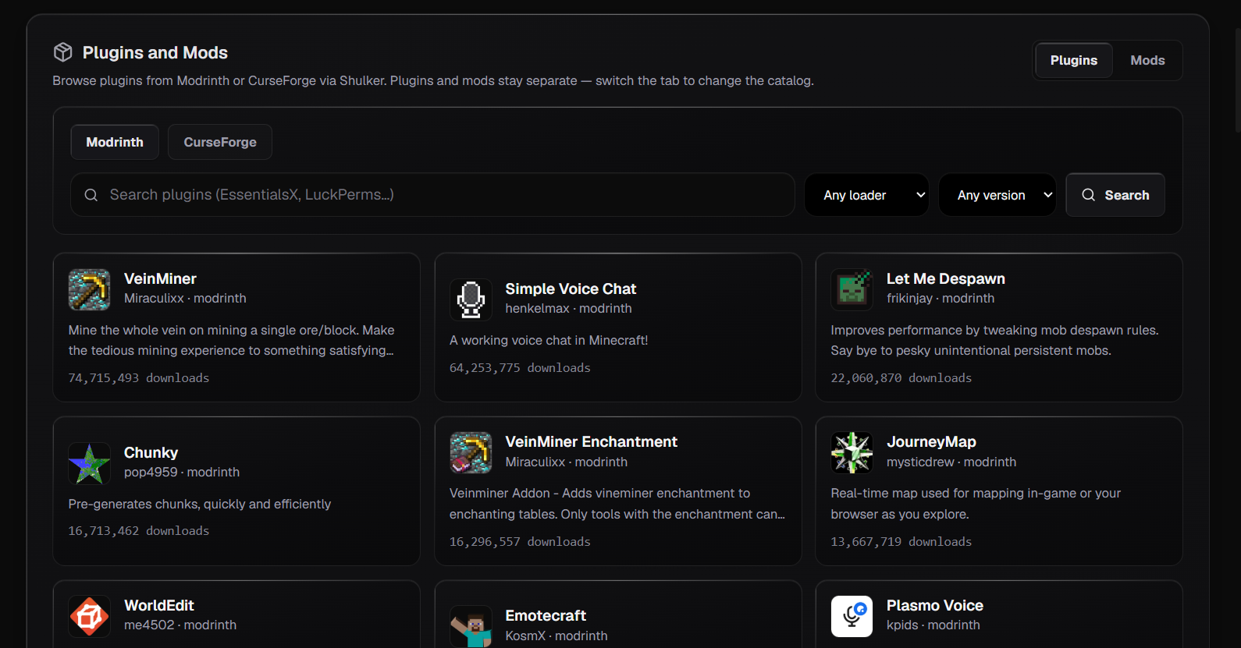Click 'henkelmax · modrinth' author line
The height and width of the screenshot is (648, 1241).
tap(568, 308)
